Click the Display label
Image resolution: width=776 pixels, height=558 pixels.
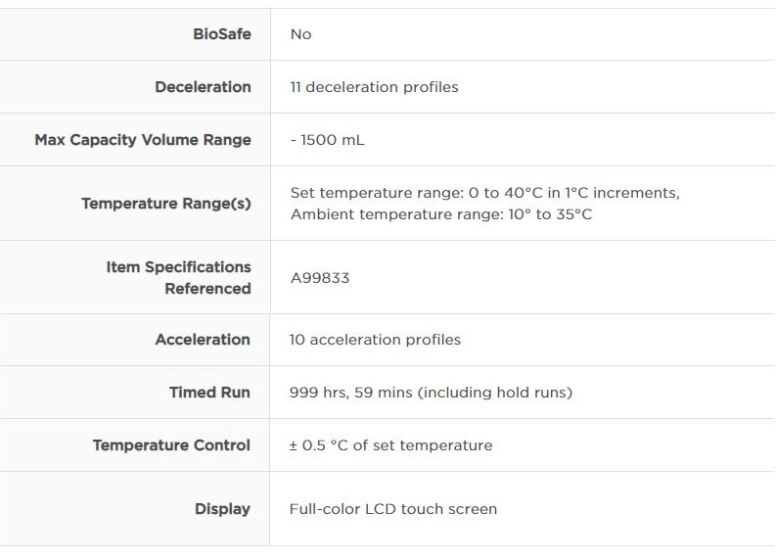click(222, 509)
